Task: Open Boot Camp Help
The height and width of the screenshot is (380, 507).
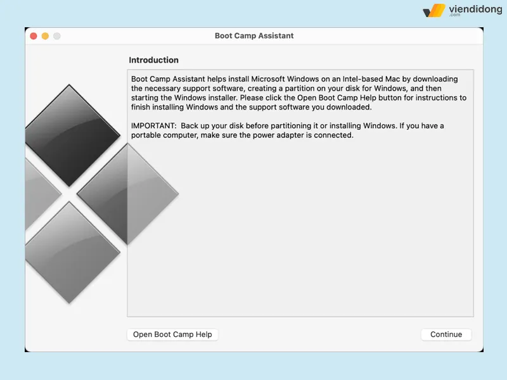Action: 172,334
